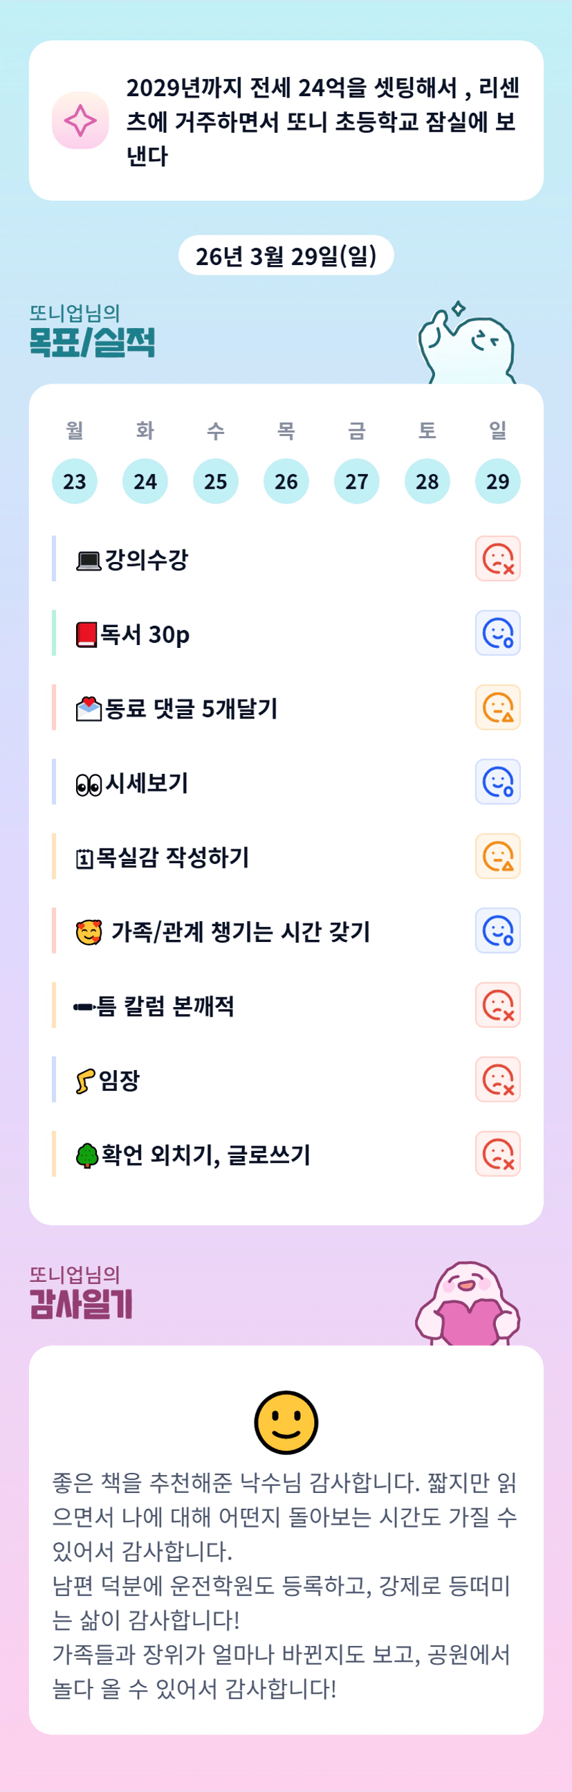Select Monday the 23rd in the week row

75,480
